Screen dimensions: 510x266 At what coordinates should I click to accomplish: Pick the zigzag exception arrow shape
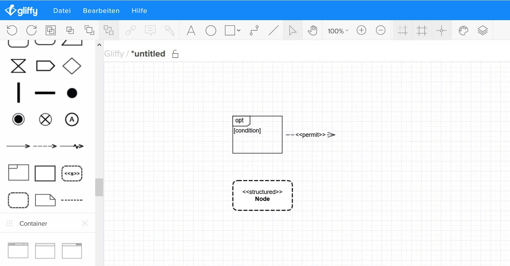pyautogui.click(x=72, y=146)
